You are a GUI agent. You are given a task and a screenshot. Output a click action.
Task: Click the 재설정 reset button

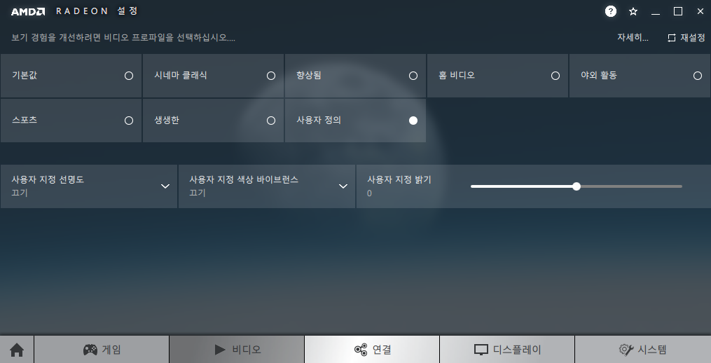[686, 38]
